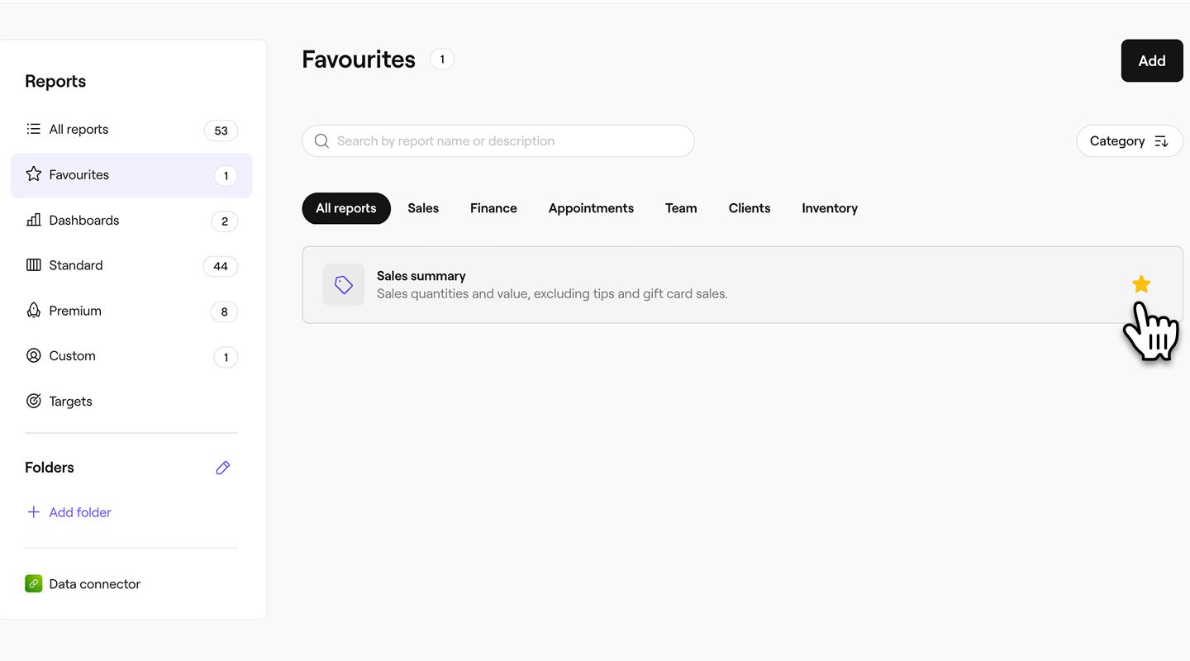Click the All reports list icon
The height and width of the screenshot is (661, 1190).
(33, 129)
